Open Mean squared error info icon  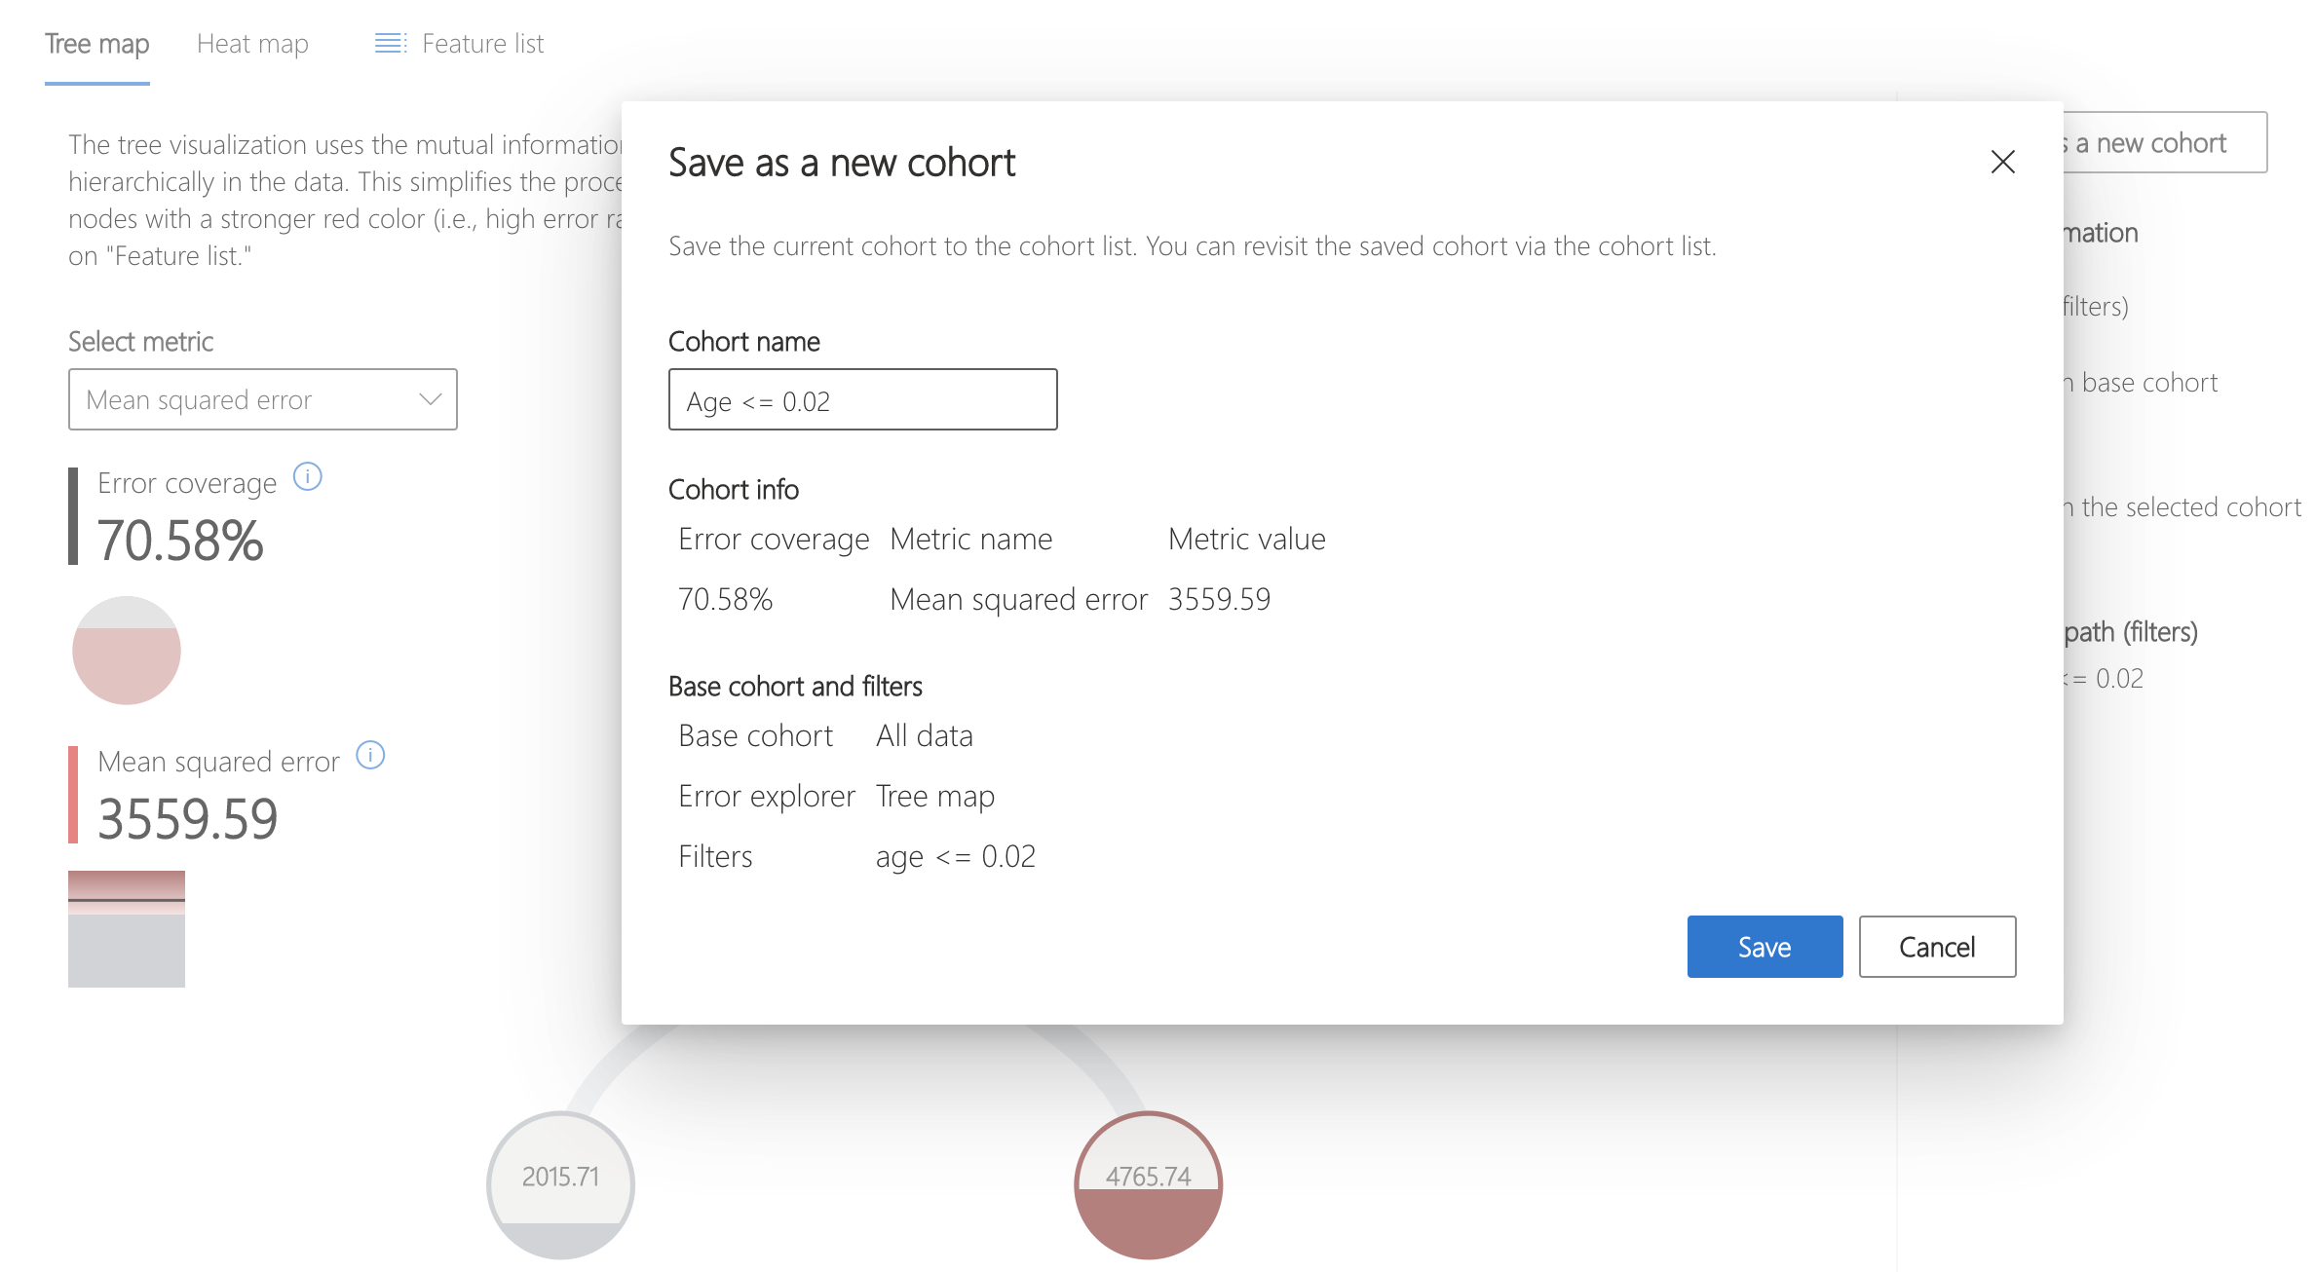coord(370,755)
